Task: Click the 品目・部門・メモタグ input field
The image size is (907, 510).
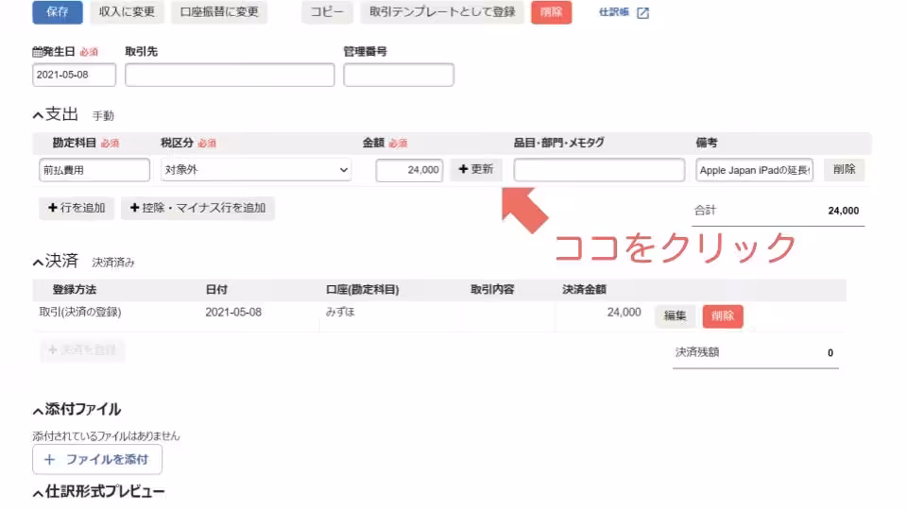Action: pos(599,170)
